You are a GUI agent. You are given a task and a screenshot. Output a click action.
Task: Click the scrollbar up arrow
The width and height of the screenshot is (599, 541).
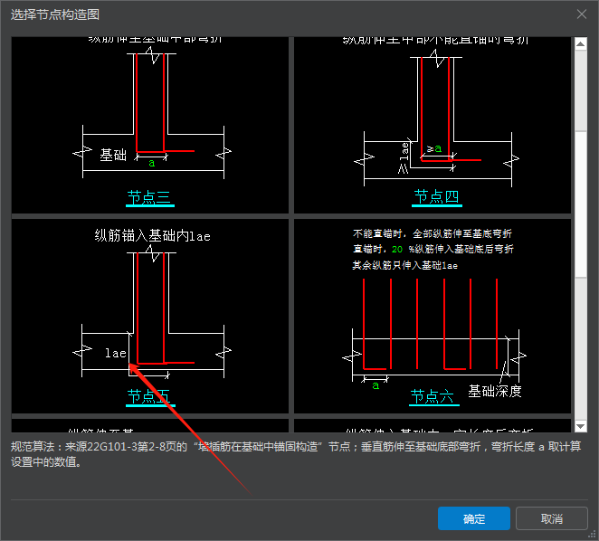(x=581, y=43)
